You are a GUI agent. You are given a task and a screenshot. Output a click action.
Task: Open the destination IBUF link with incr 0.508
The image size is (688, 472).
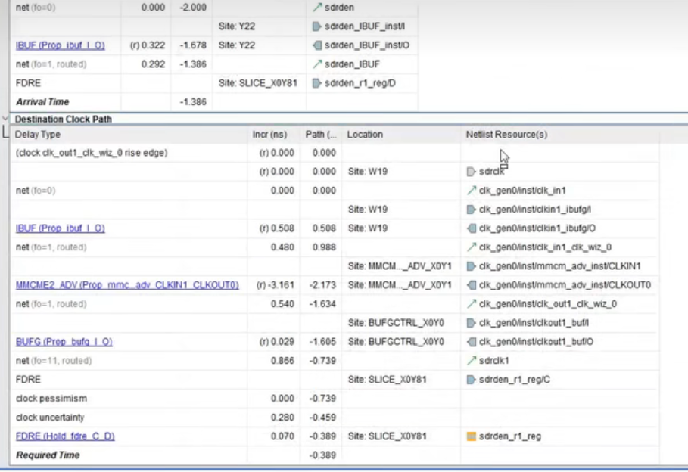[60, 228]
